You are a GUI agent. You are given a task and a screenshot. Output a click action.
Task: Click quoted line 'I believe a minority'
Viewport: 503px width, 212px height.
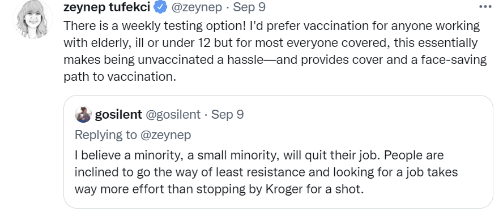pyautogui.click(x=259, y=155)
